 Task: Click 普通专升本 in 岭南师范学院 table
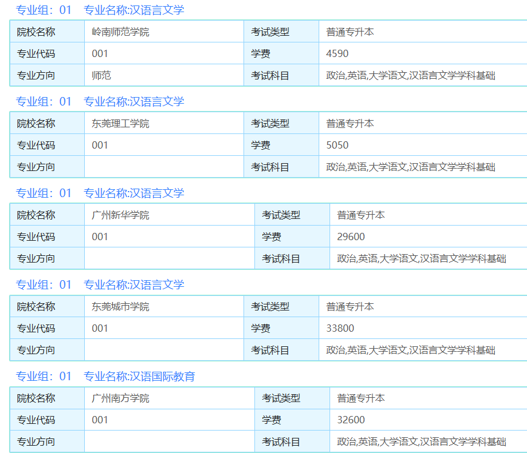click(350, 32)
